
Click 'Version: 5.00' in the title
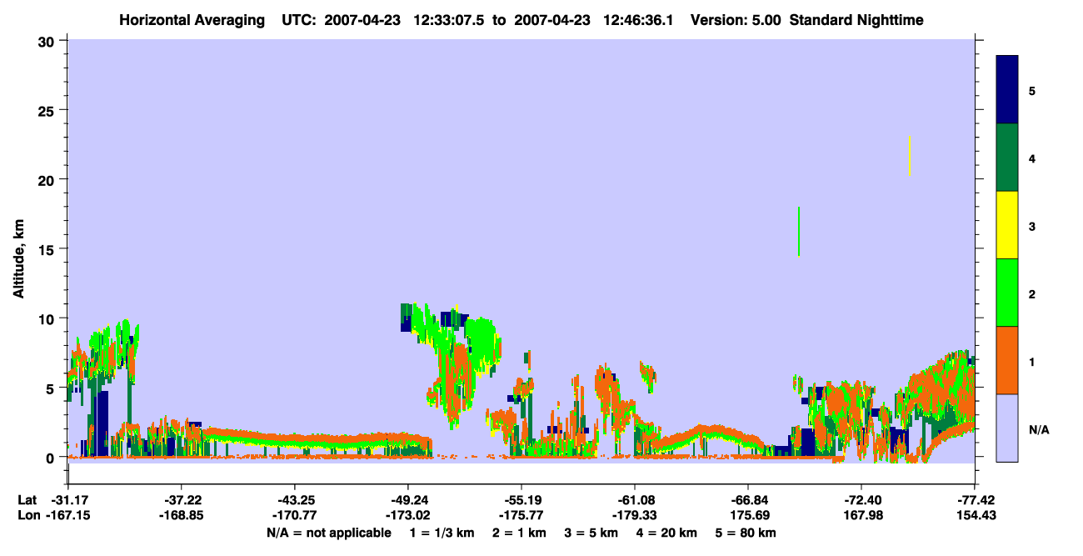pos(736,19)
